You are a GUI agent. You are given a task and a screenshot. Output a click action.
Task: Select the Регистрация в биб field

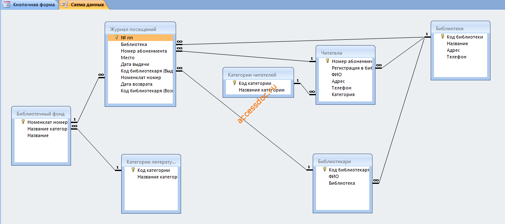tap(345, 68)
